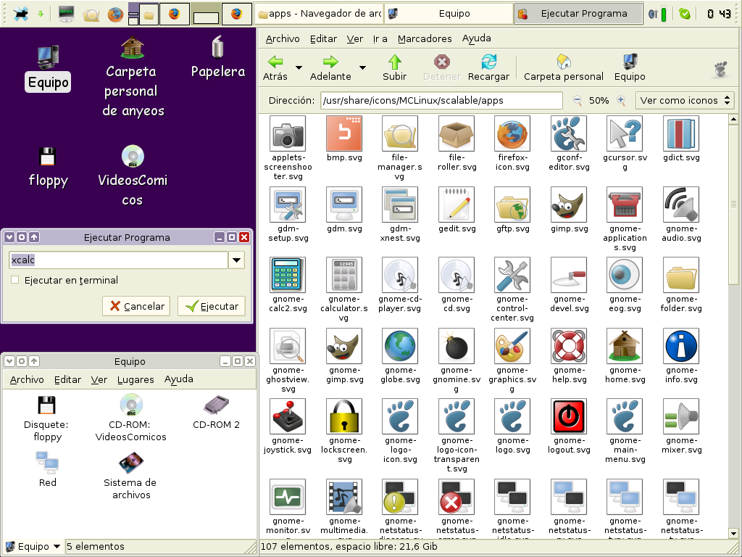Open the Archivo menu in the file browser
Viewport: 742px width, 557px height.
pyautogui.click(x=283, y=39)
